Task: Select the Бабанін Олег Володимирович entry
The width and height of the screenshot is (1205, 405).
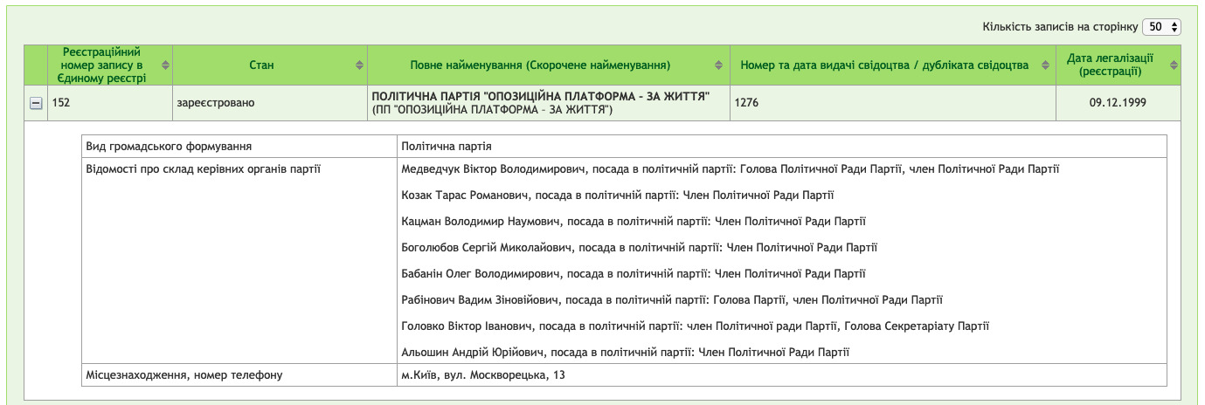Action: click(633, 274)
